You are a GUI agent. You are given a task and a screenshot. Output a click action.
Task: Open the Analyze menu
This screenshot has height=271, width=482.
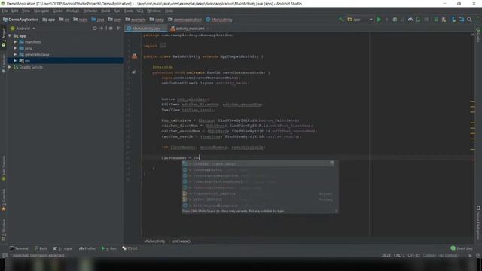[x=72, y=11]
